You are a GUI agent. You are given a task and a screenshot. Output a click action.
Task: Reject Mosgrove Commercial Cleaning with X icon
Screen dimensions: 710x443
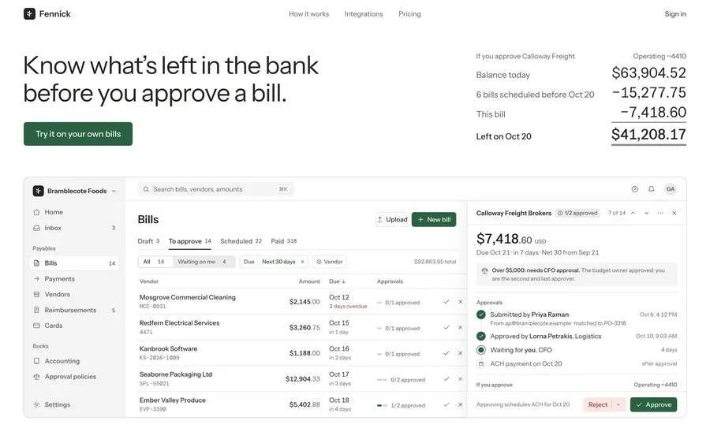coord(460,302)
